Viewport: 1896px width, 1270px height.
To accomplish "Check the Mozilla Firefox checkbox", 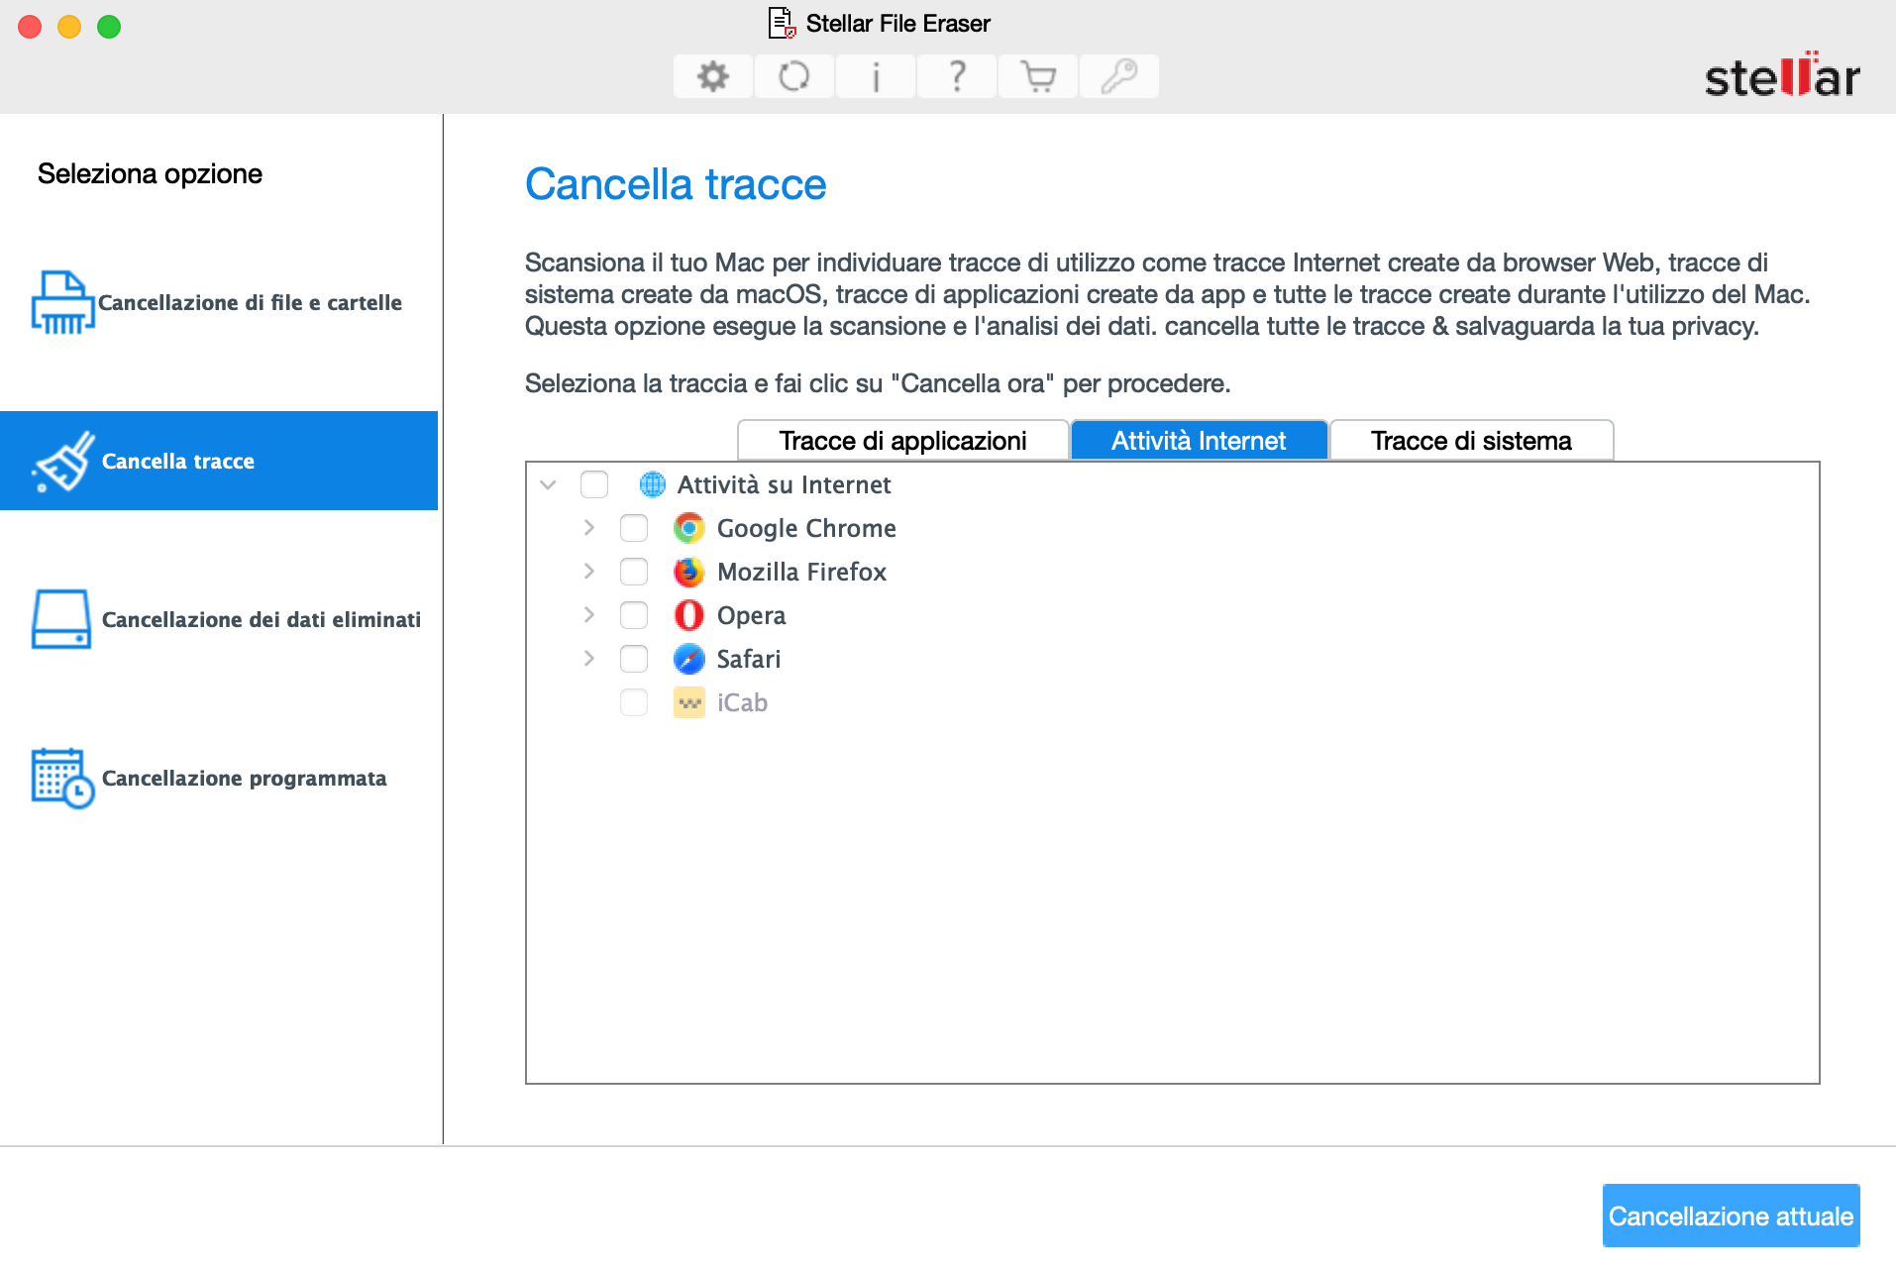I will (634, 572).
